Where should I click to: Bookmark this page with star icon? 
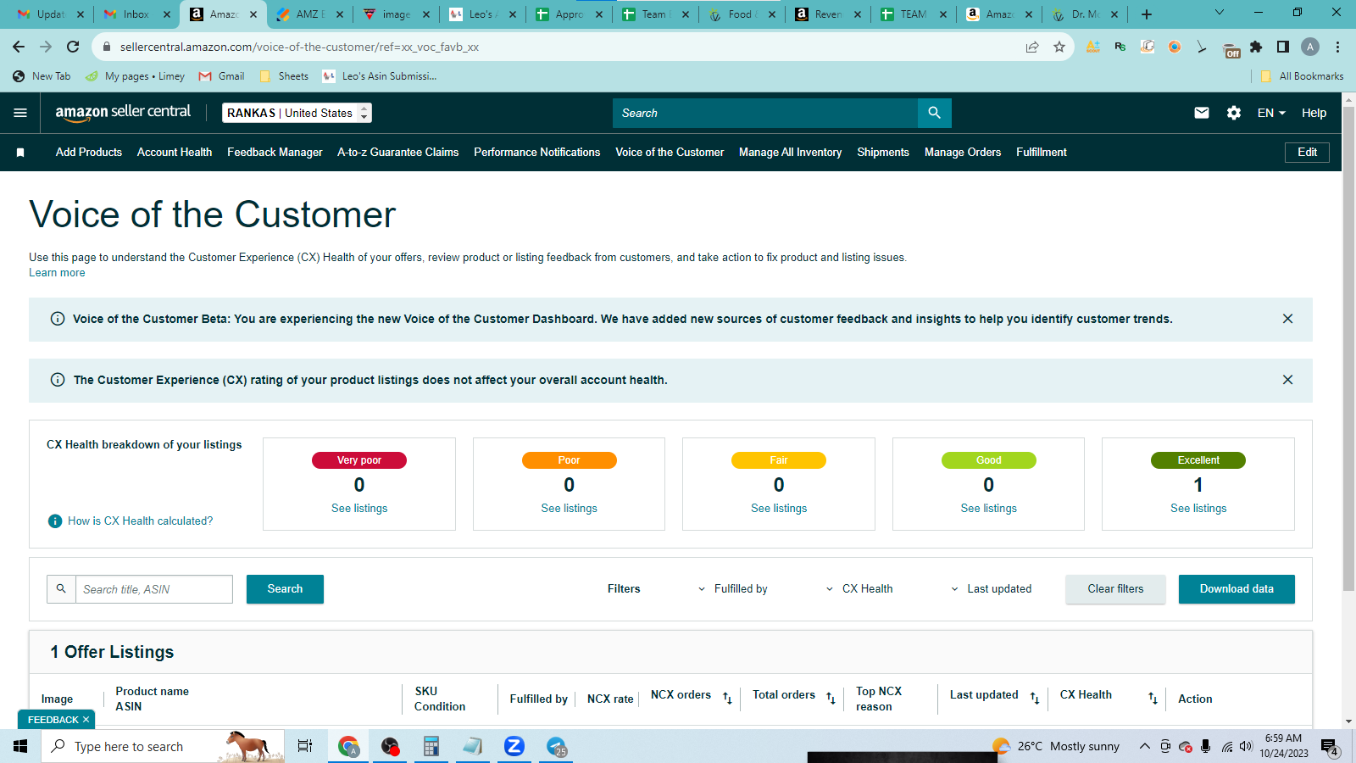click(1059, 47)
